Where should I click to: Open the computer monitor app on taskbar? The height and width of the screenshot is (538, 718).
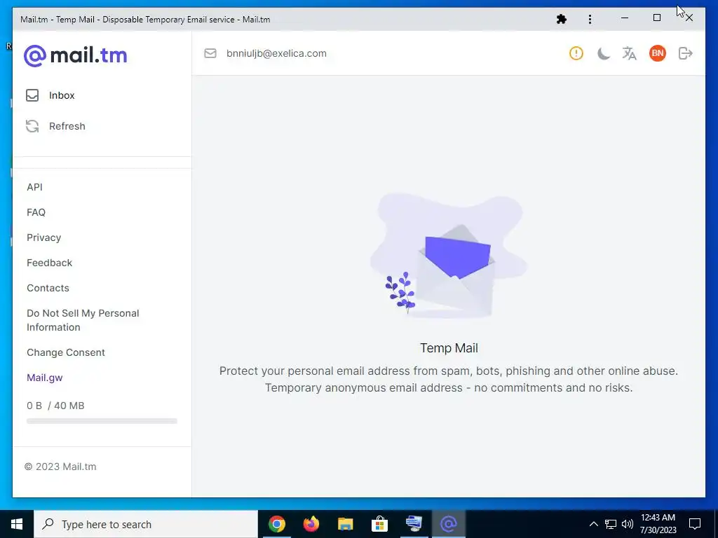pyautogui.click(x=414, y=524)
